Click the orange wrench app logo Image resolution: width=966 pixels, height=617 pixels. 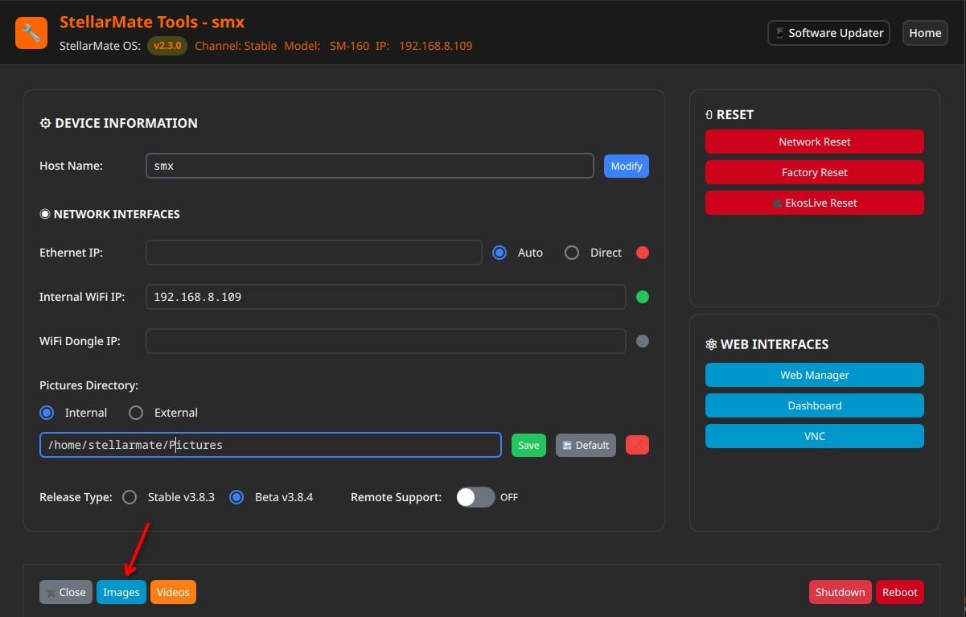click(x=31, y=33)
